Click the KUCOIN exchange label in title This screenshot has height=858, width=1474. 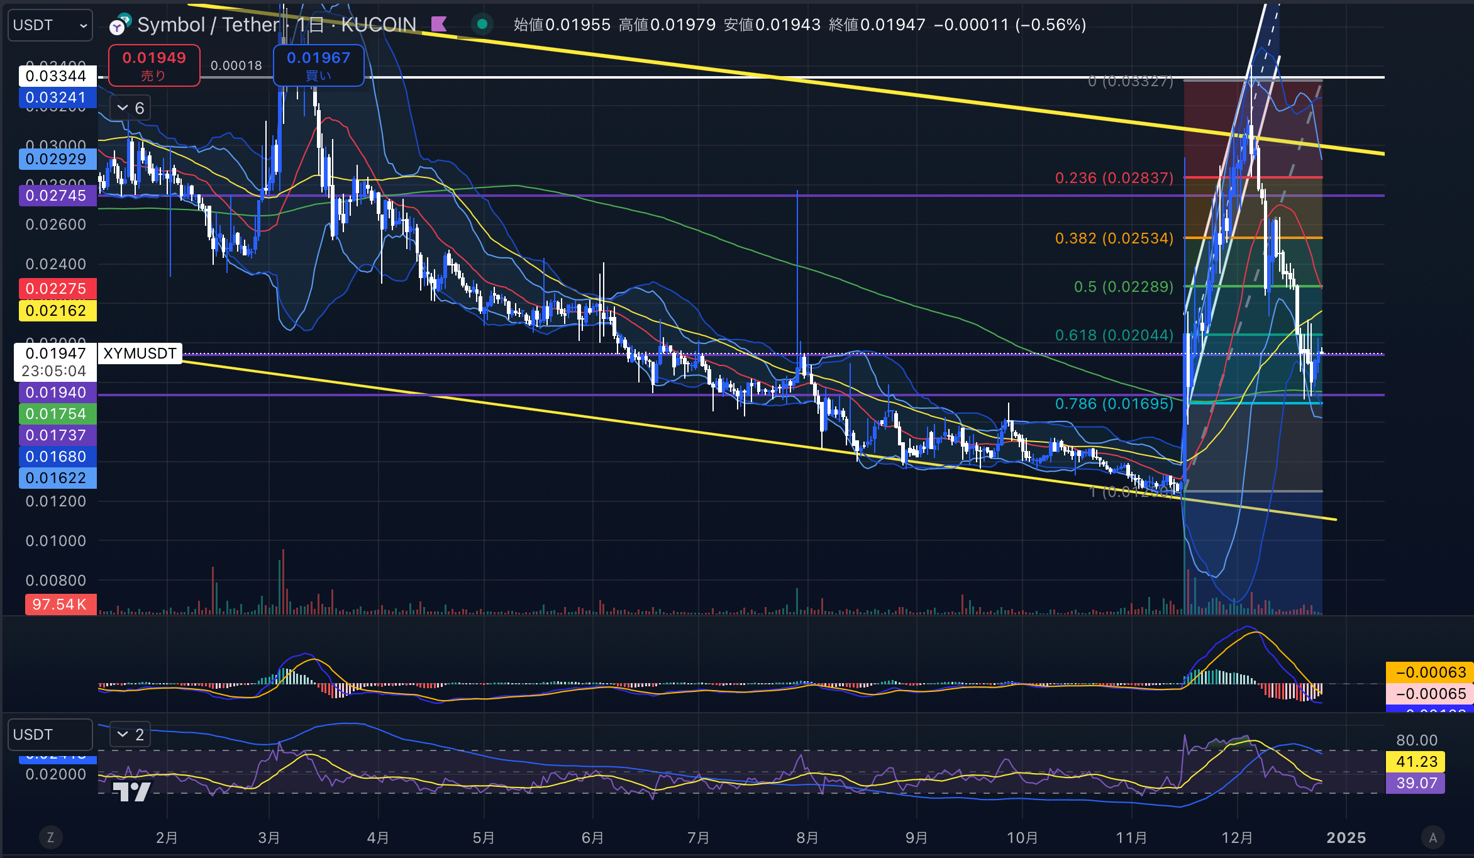point(379,25)
